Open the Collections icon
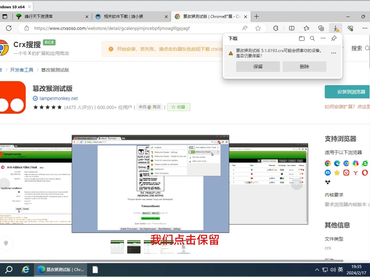This screenshot has width=370, height=277. pos(321,28)
